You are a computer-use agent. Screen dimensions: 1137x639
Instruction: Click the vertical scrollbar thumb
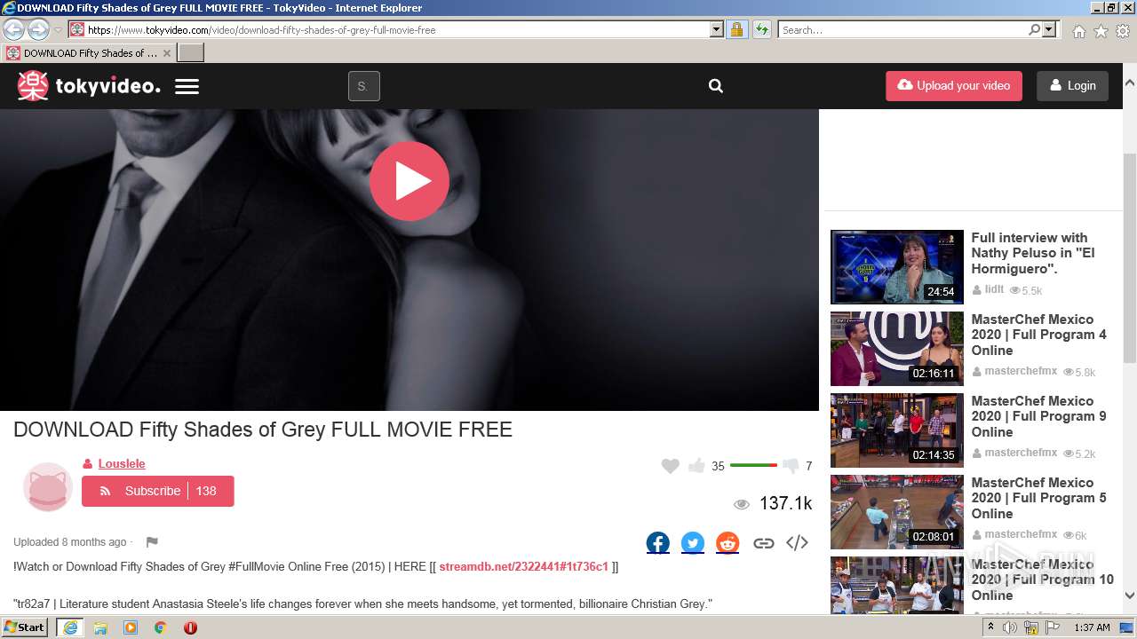point(1130,257)
